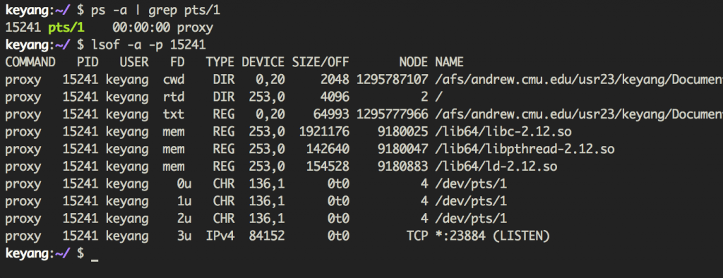Click the cwd file descriptor entry
This screenshot has width=723, height=278.
click(174, 80)
